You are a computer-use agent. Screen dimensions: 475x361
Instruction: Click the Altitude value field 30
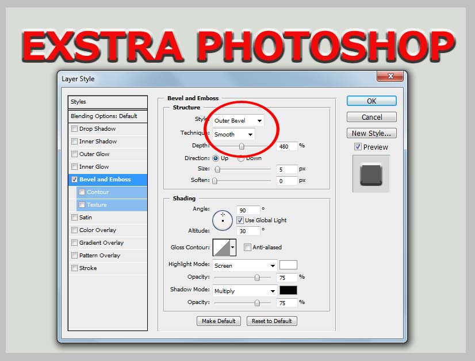pyautogui.click(x=248, y=231)
